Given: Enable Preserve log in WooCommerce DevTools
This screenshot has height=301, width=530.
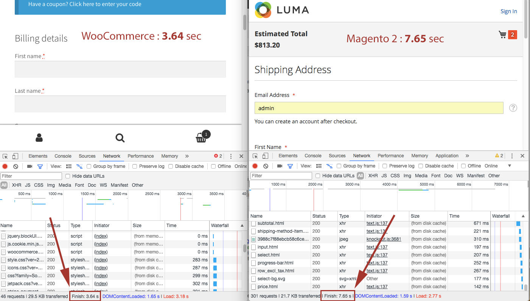Looking at the screenshot, I should (x=134, y=166).
